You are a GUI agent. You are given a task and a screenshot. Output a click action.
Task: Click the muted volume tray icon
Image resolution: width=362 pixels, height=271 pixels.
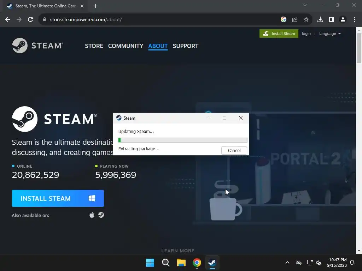[319, 263]
